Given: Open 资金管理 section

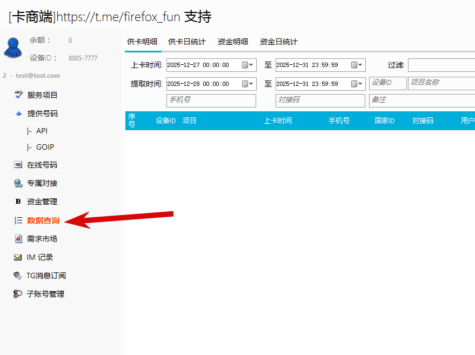Looking at the screenshot, I should coord(42,202).
